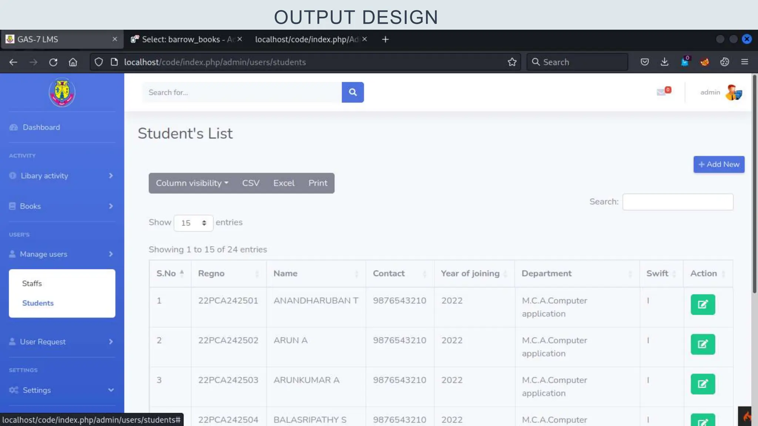Screen dimensions: 758x426
Task: Sort table by Swift column
Action: tap(661, 273)
